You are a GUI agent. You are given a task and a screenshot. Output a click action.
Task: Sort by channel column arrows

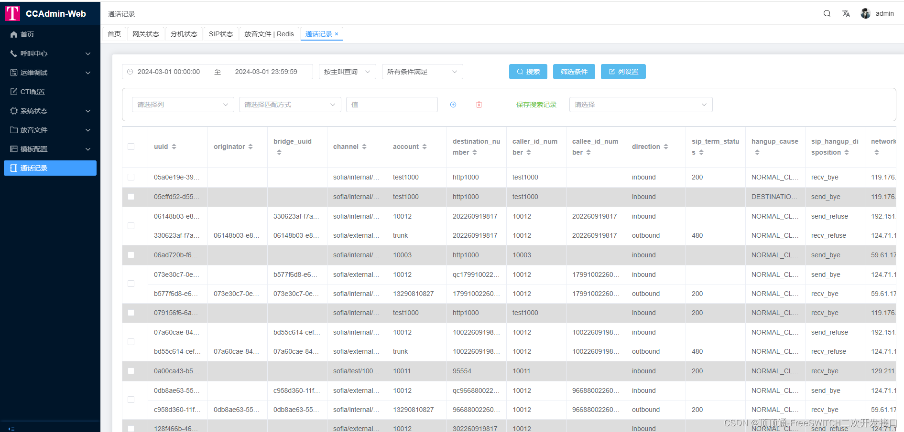(364, 147)
